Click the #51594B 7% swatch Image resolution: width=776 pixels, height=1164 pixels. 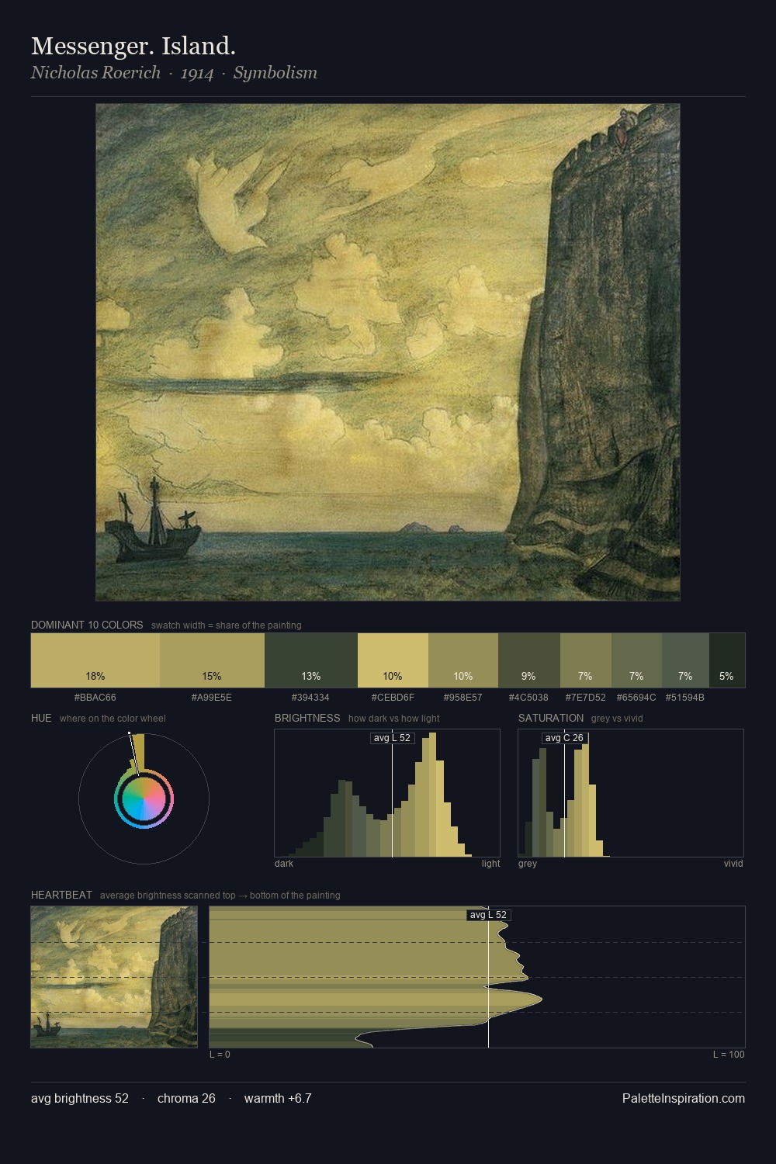(685, 660)
